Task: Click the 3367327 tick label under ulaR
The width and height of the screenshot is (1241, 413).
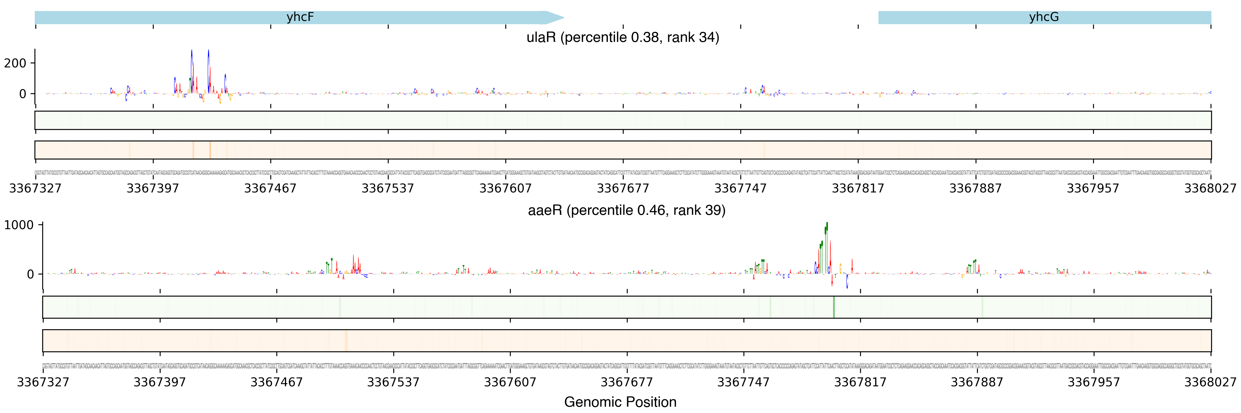Action: click(x=35, y=188)
